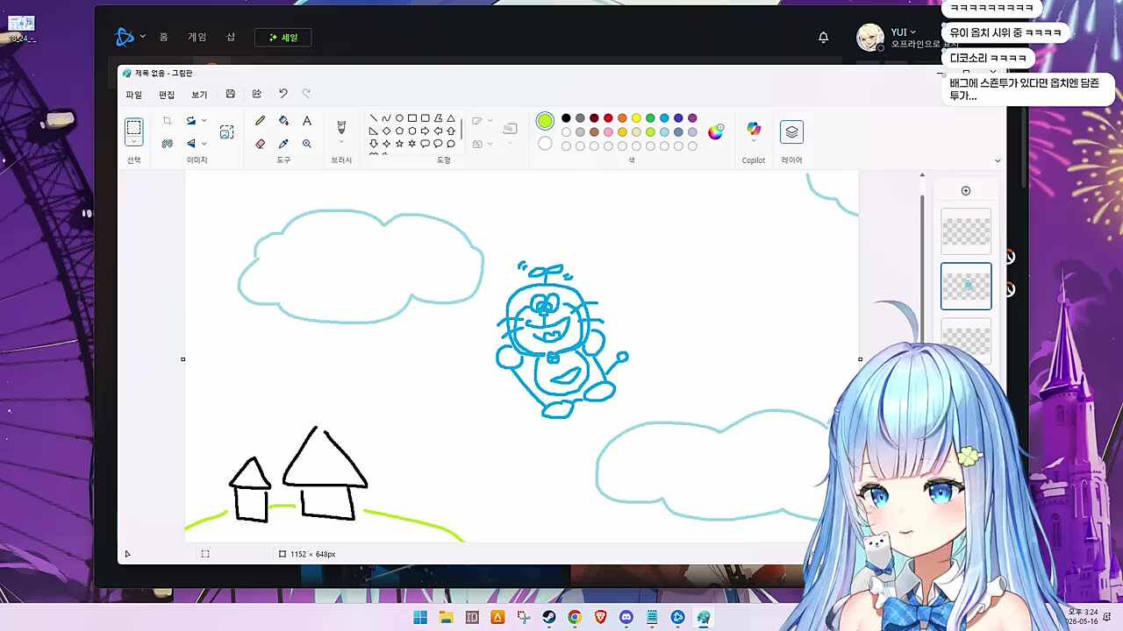The image size is (1123, 631).
Task: Select the Line shape
Action: tap(373, 118)
